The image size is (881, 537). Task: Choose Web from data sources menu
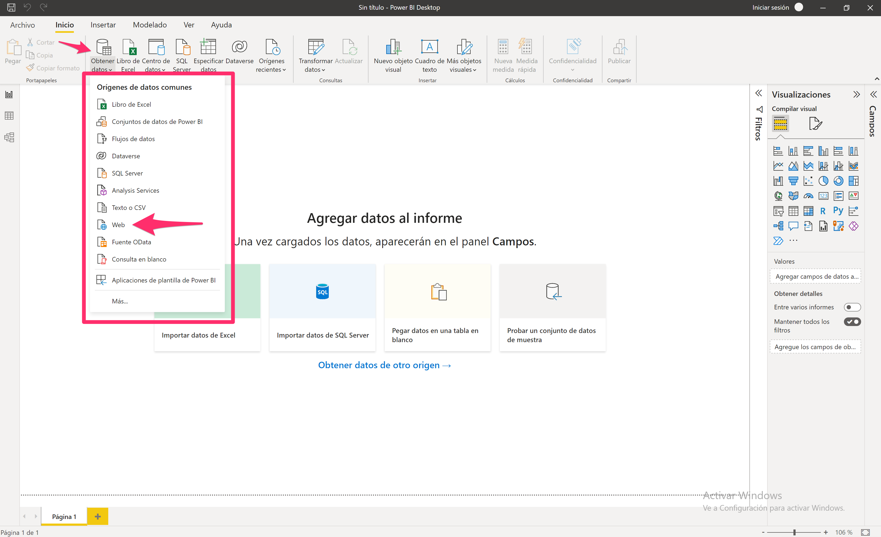tap(157, 225)
